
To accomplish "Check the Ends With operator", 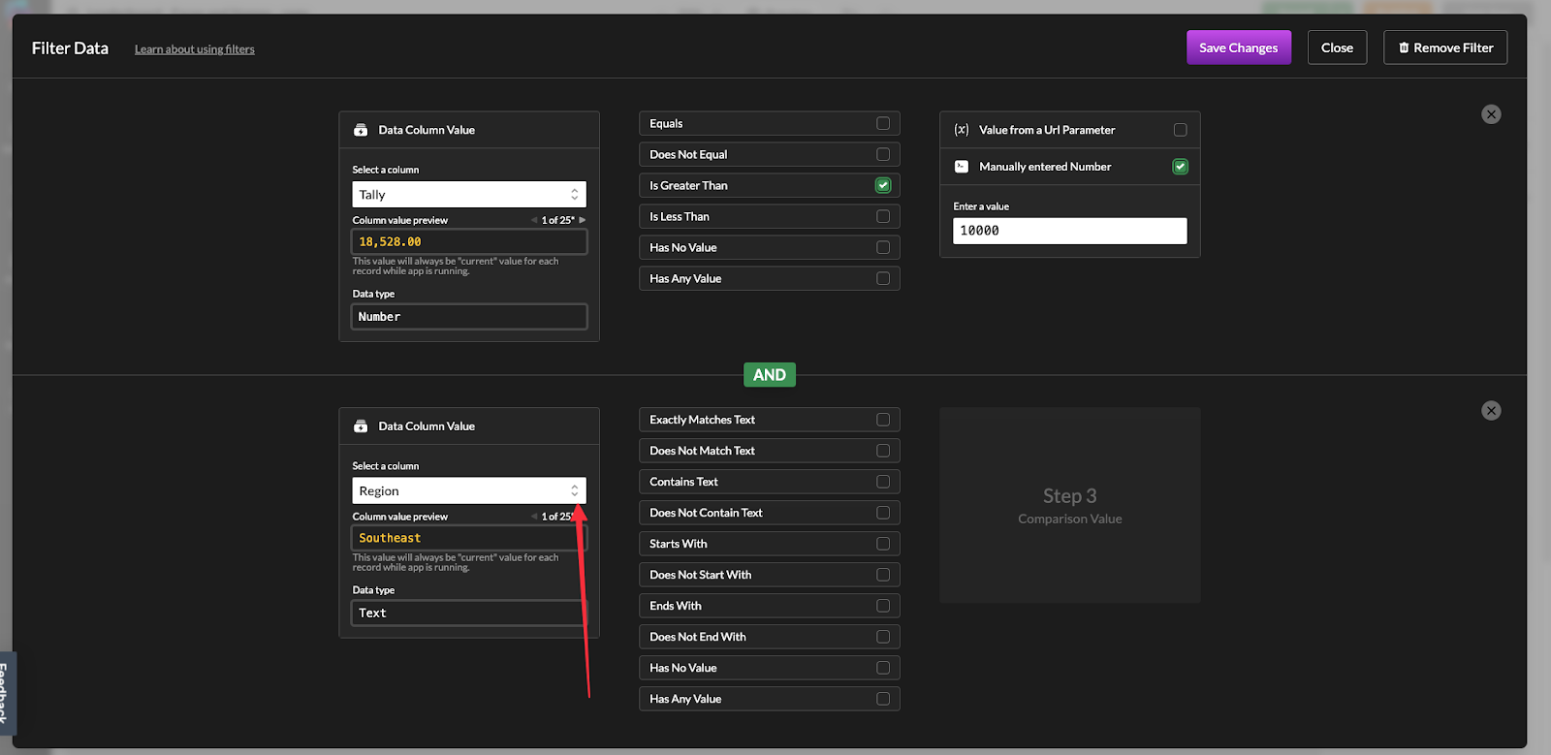I will (x=883, y=606).
